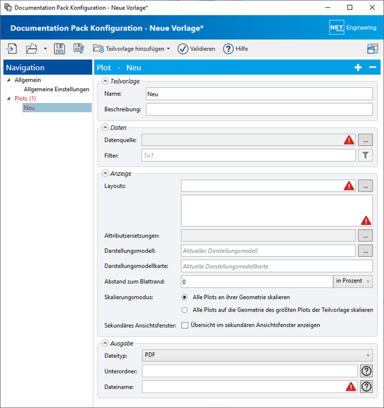Collapse the Teilvorlage section
Screen dimensions: 384x408
click(105, 81)
